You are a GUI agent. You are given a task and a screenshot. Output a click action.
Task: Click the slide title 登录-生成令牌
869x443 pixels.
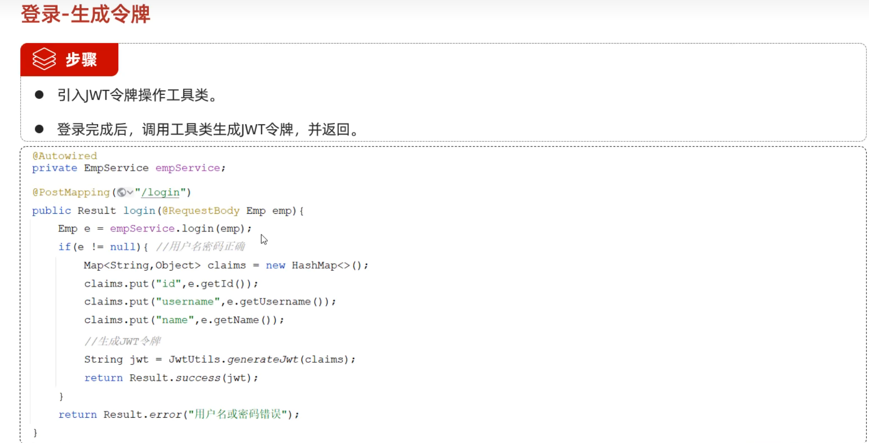click(86, 14)
